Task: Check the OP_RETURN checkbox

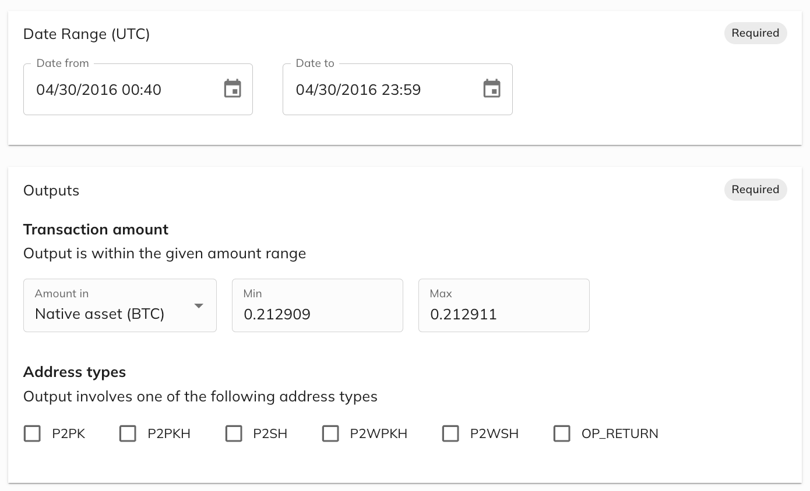Action: 562,433
